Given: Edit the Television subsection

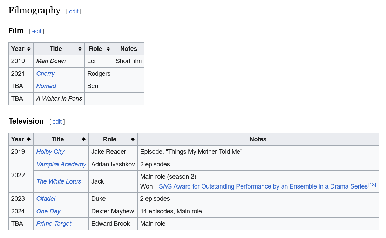Looking at the screenshot, I should pyautogui.click(x=57, y=121).
